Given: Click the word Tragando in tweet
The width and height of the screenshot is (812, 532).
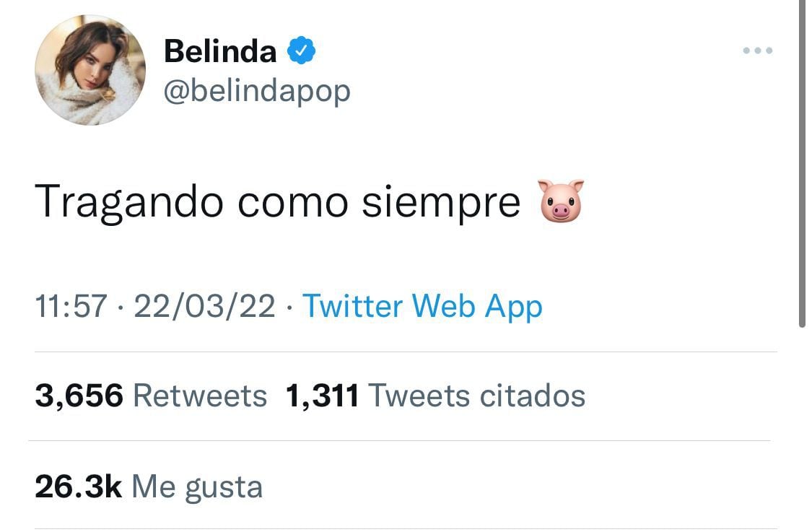Looking at the screenshot, I should (130, 202).
